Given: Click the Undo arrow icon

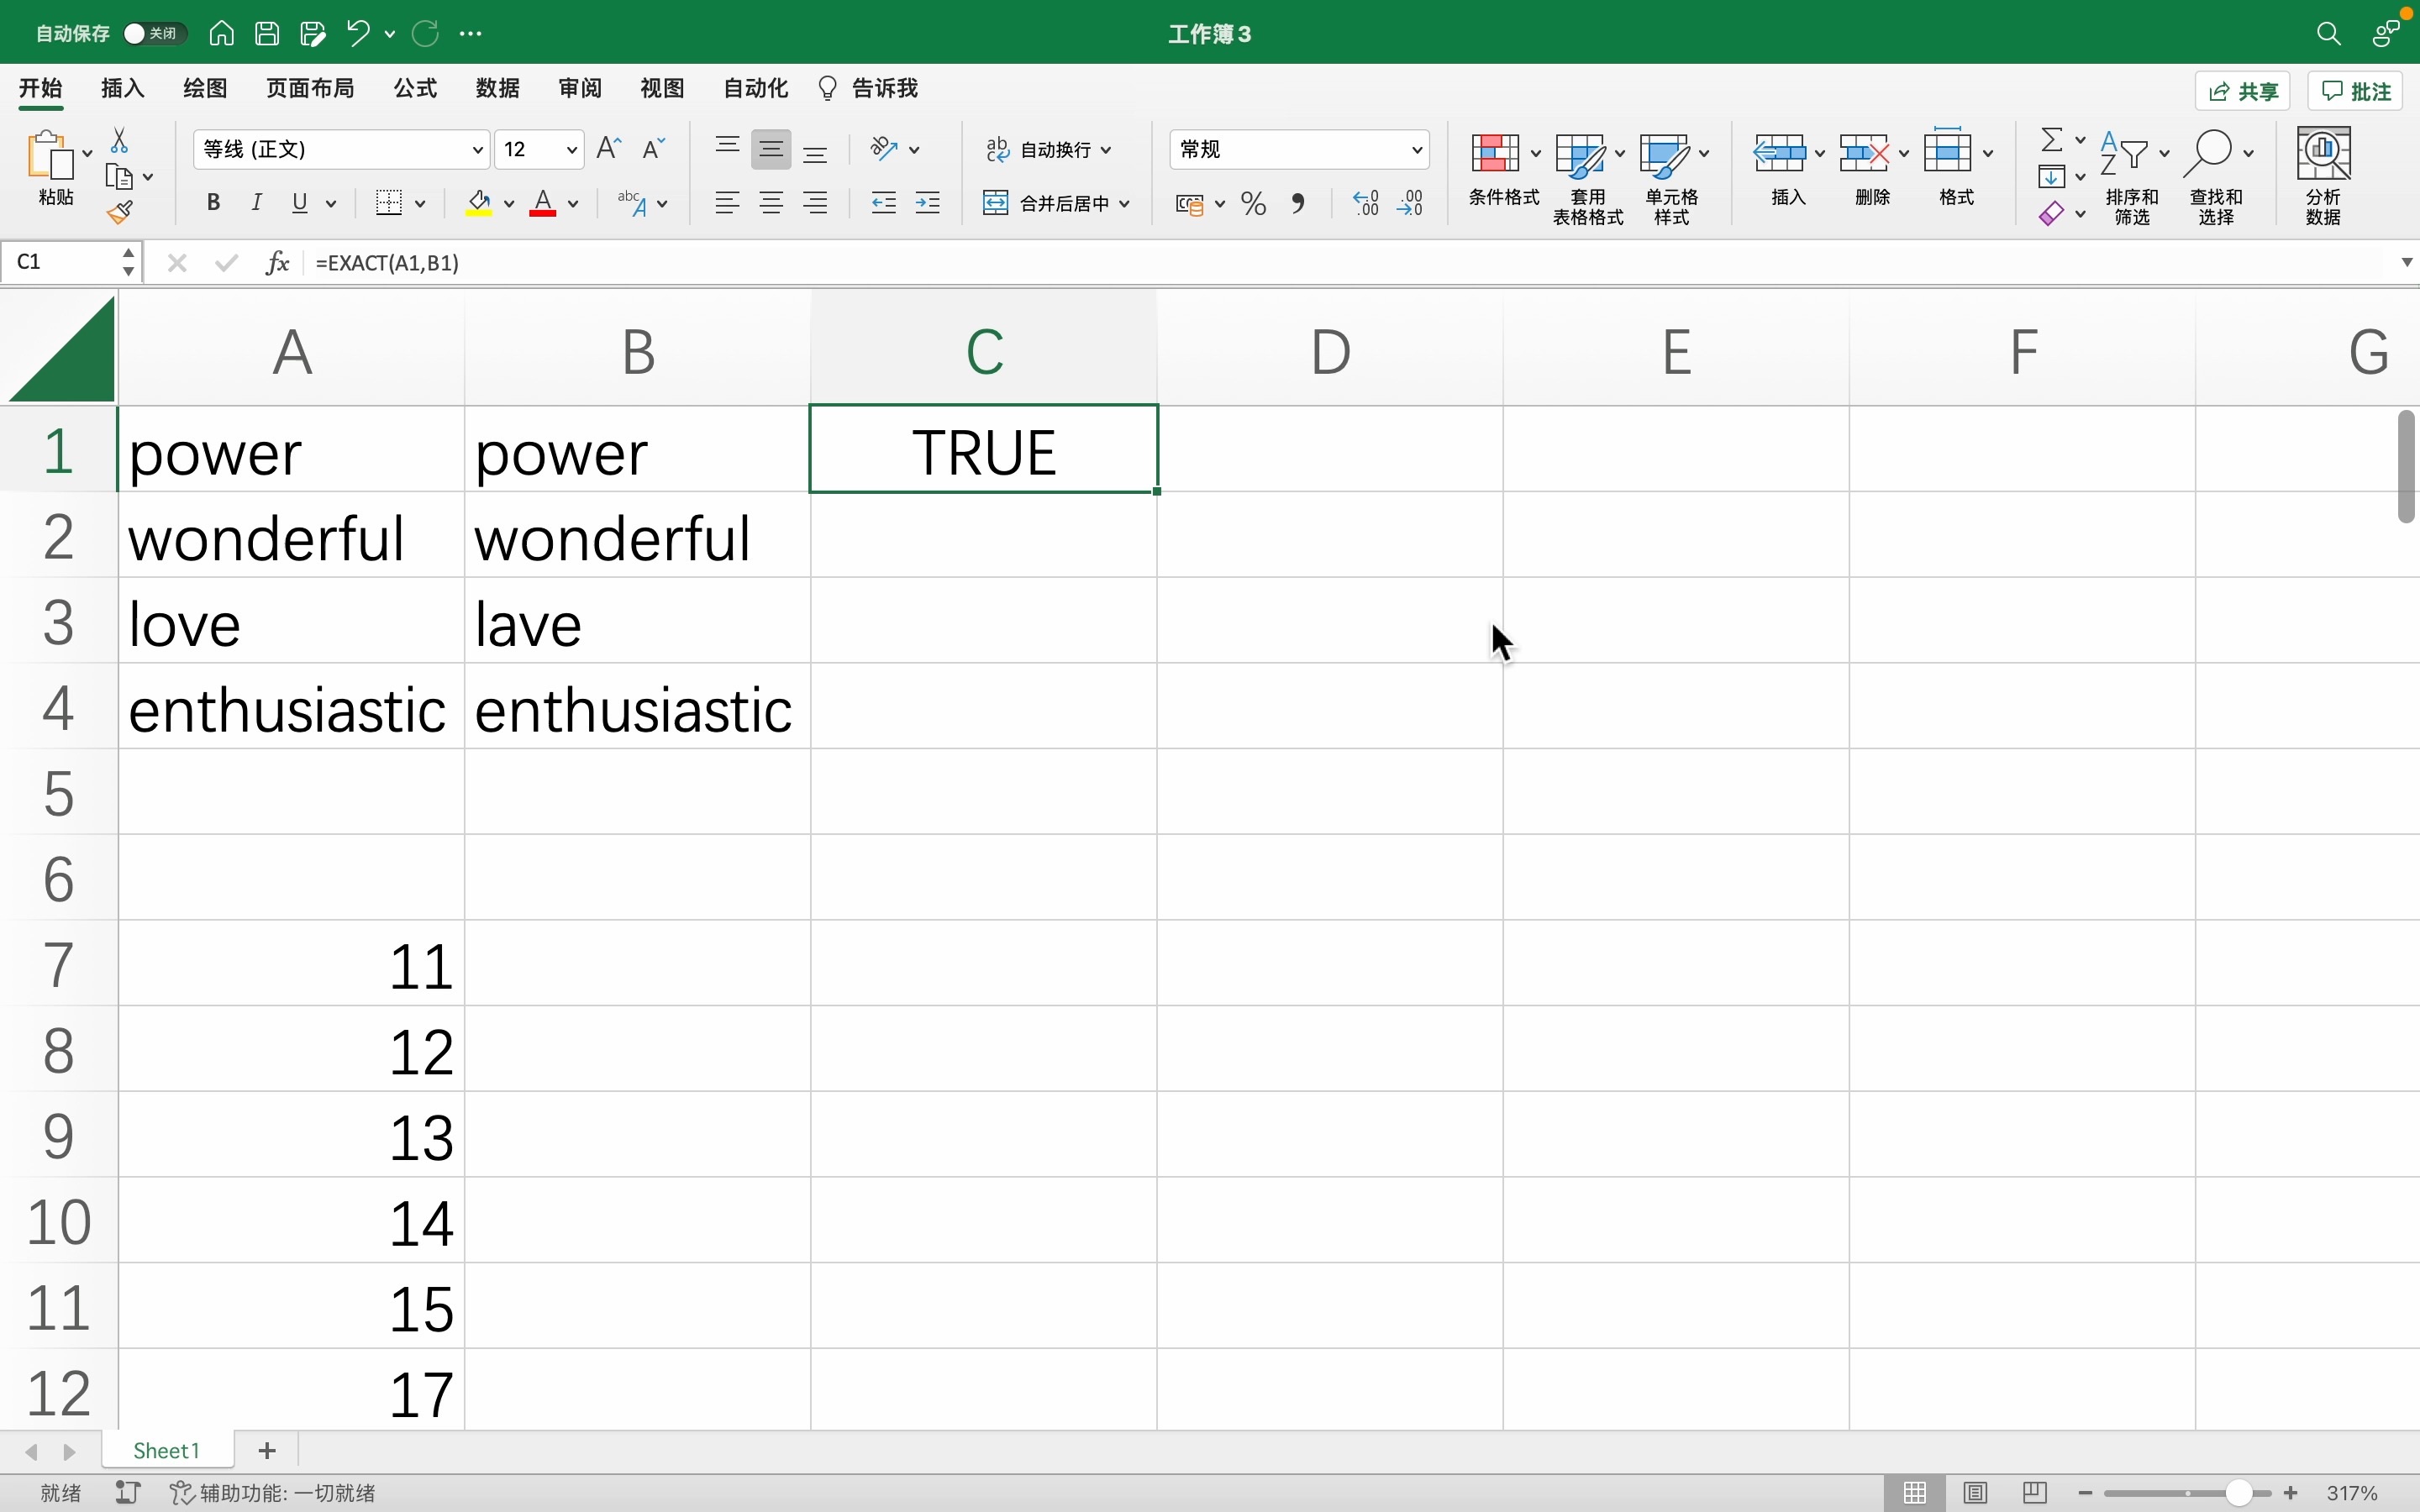Looking at the screenshot, I should [358, 34].
